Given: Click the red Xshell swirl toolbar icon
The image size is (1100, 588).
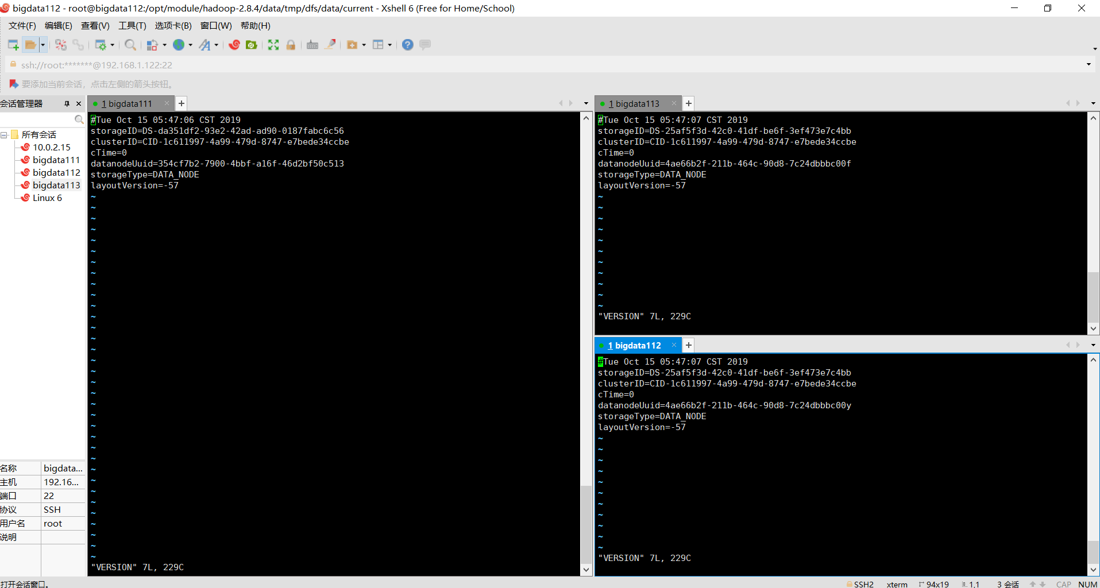Looking at the screenshot, I should click(x=234, y=45).
